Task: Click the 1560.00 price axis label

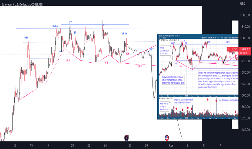Action: click(x=245, y=107)
